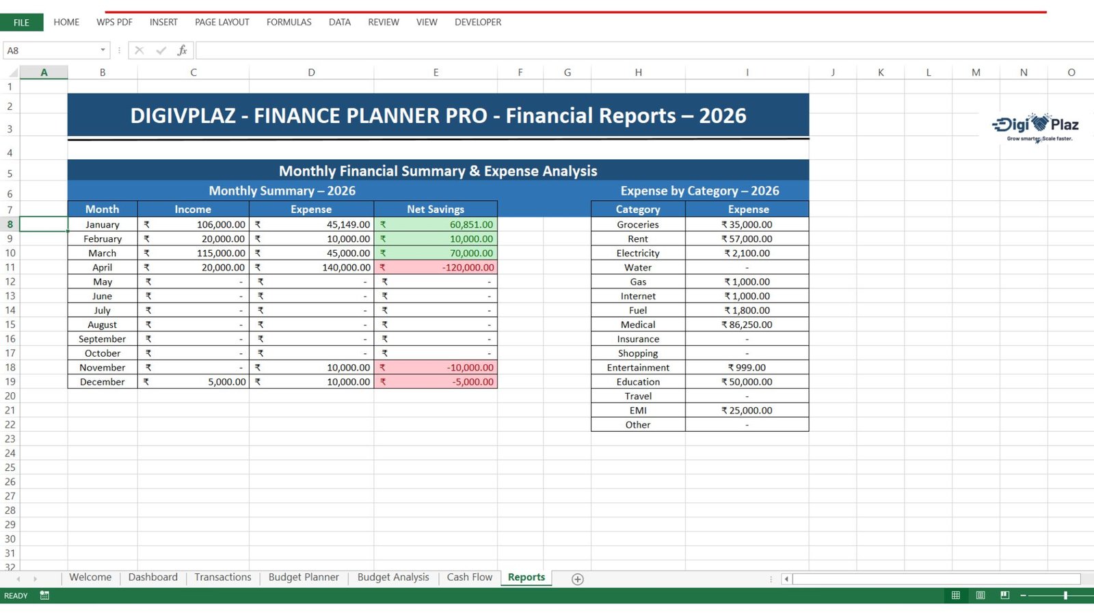
Task: Open the REVIEW ribbon tab
Action: pyautogui.click(x=384, y=23)
